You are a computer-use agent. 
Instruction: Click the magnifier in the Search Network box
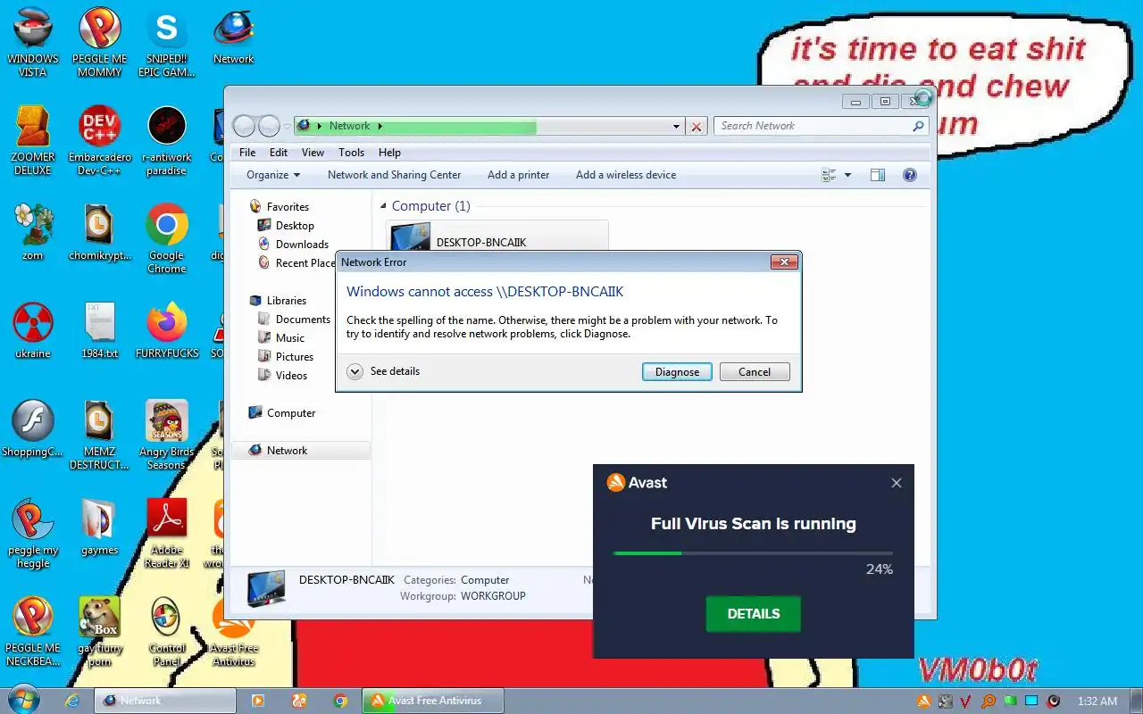917,126
